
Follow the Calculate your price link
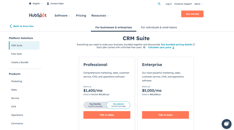pyautogui.click(x=161, y=47)
